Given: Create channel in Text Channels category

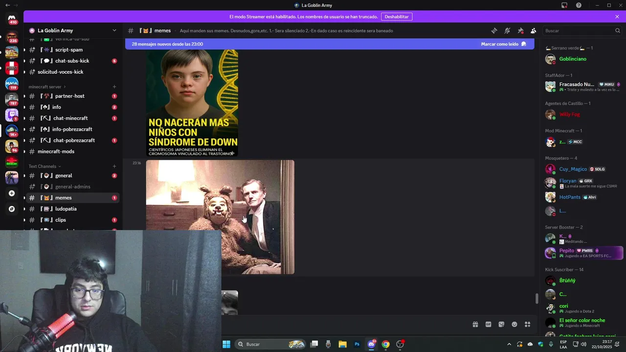Looking at the screenshot, I should [114, 166].
